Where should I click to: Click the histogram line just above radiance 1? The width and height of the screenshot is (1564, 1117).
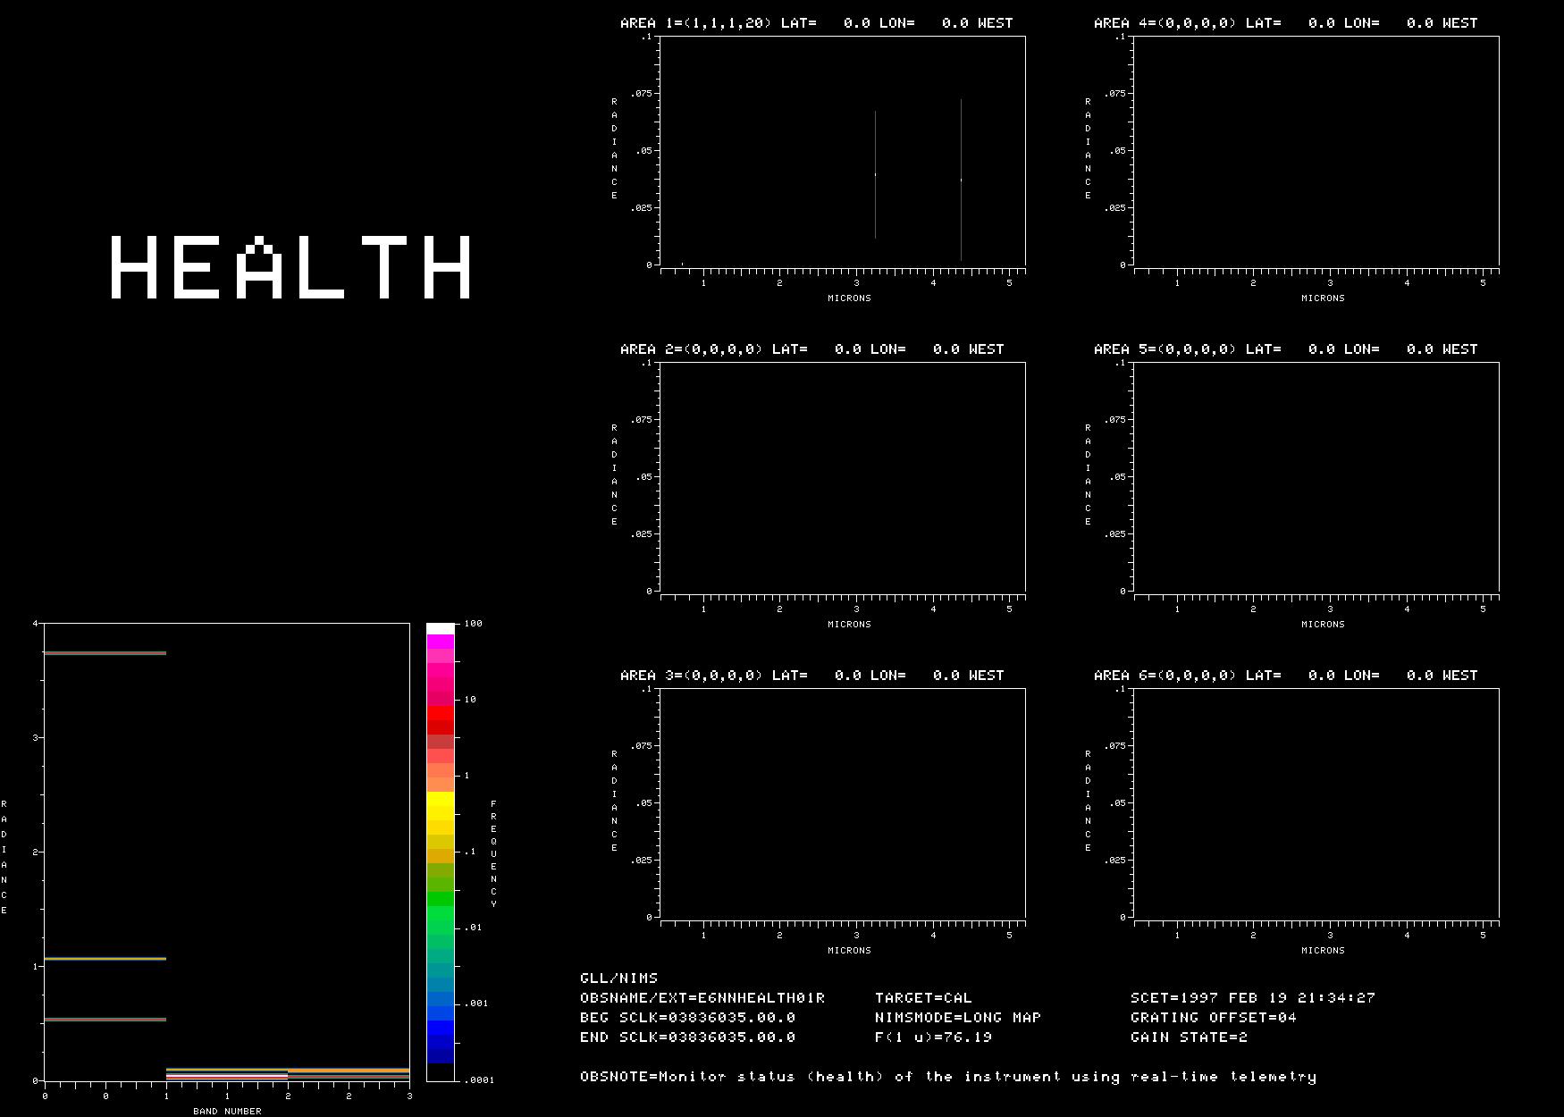(105, 959)
